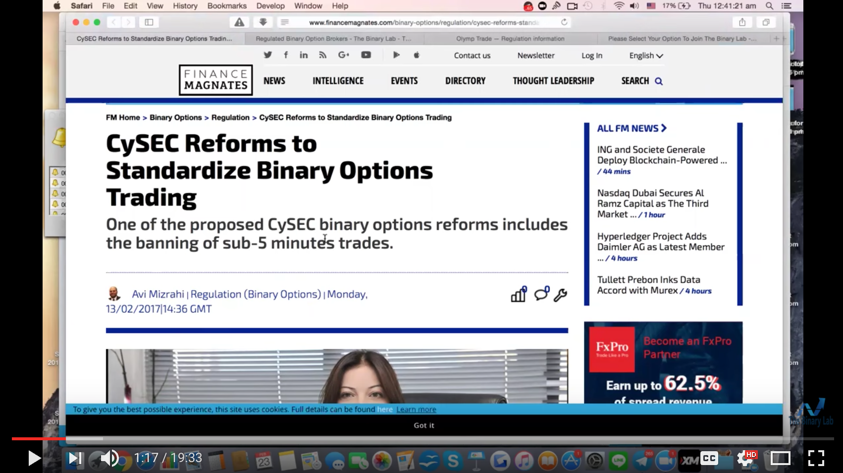Open a new Safari tab
The image size is (843, 473).
[776, 39]
